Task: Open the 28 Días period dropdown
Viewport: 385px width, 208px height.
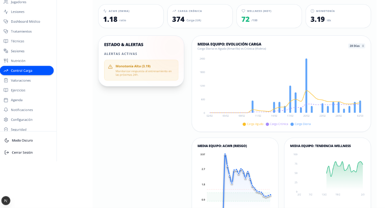Action: [356, 46]
